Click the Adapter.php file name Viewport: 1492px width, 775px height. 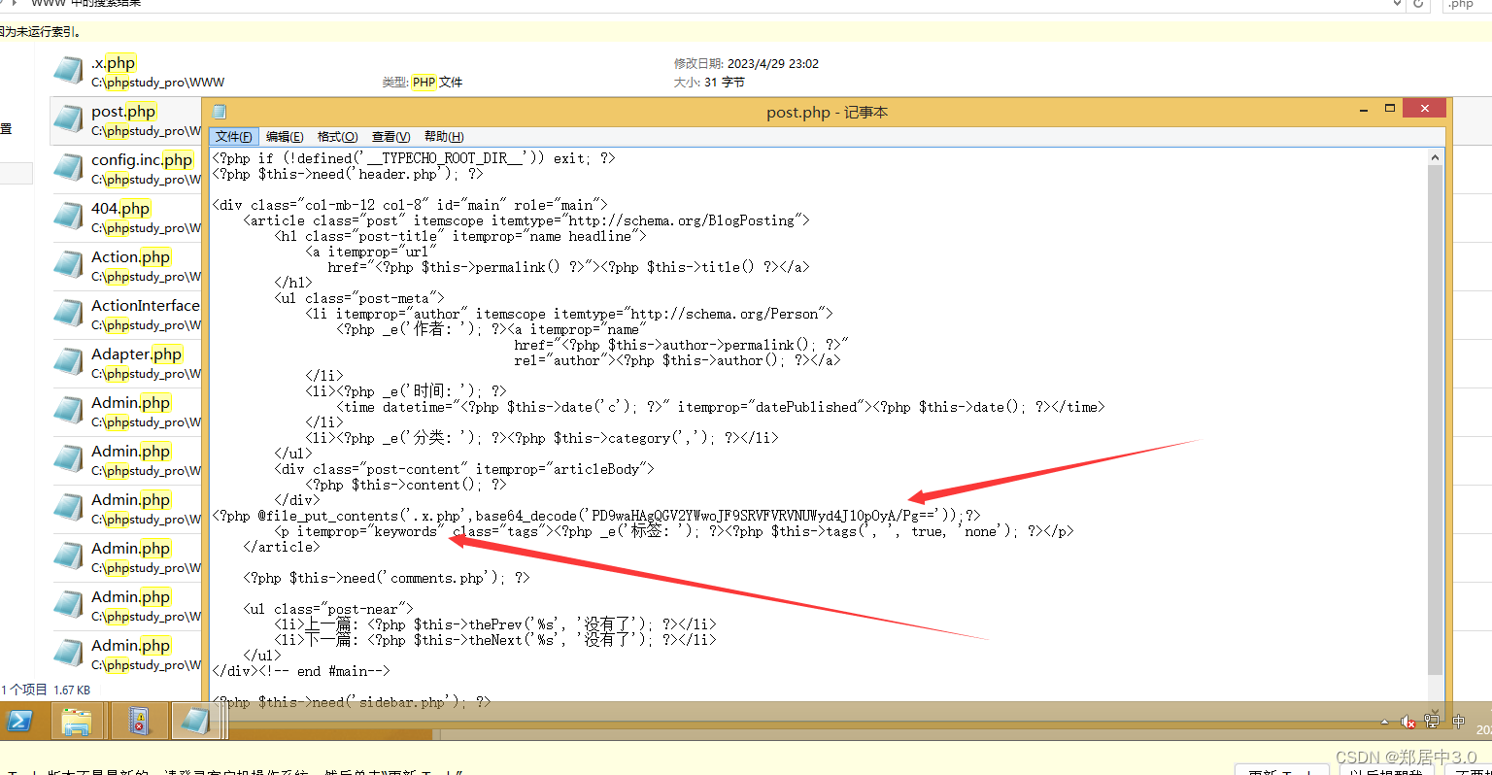pos(137,354)
